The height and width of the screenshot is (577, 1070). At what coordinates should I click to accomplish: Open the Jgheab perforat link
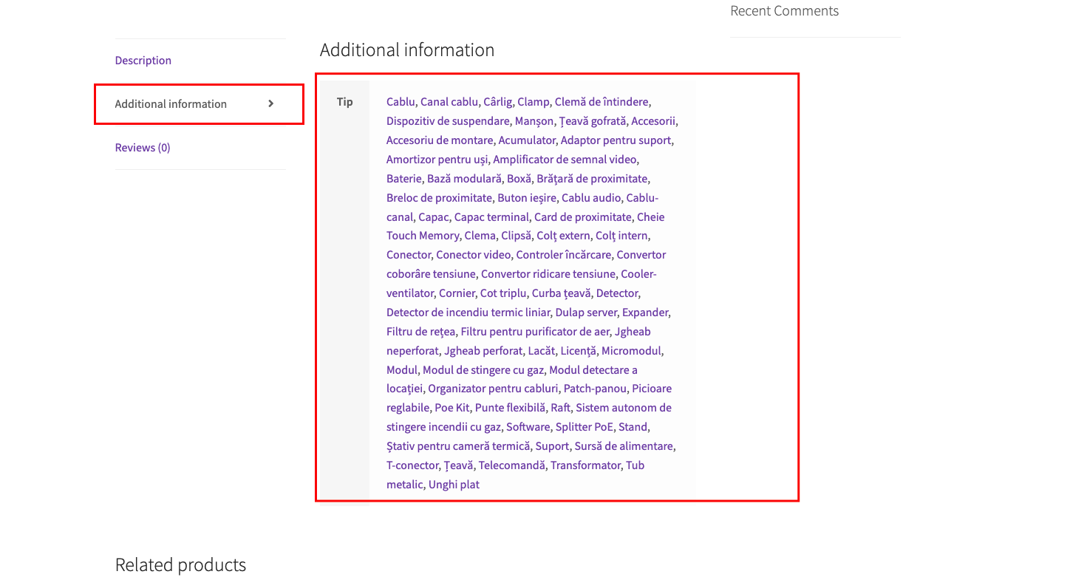[x=483, y=351]
